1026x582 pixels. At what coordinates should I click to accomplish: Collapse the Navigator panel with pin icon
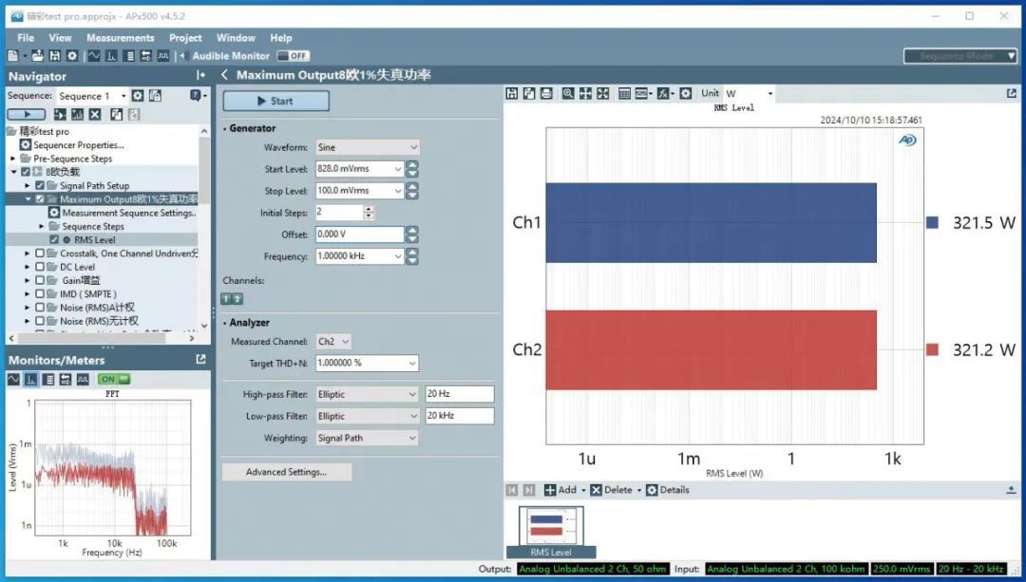click(x=200, y=76)
